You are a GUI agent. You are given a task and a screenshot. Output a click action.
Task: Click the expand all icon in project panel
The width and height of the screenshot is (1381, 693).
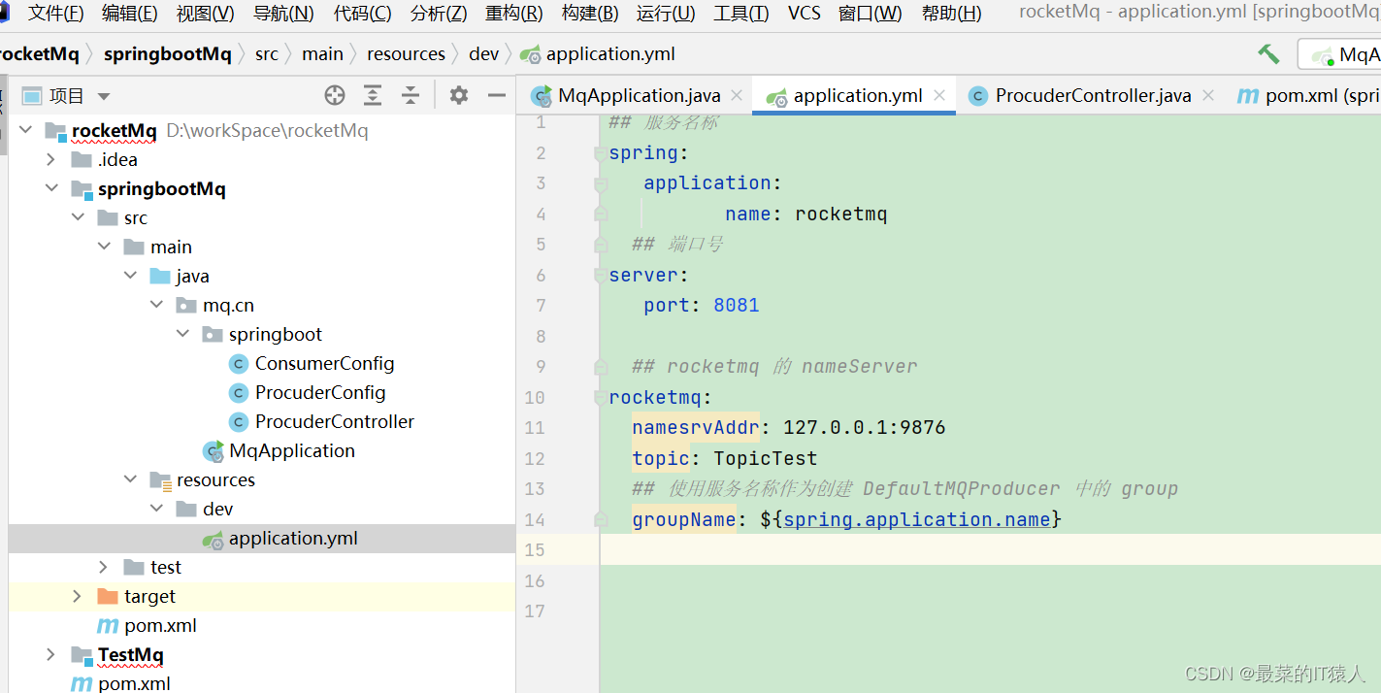coord(373,95)
